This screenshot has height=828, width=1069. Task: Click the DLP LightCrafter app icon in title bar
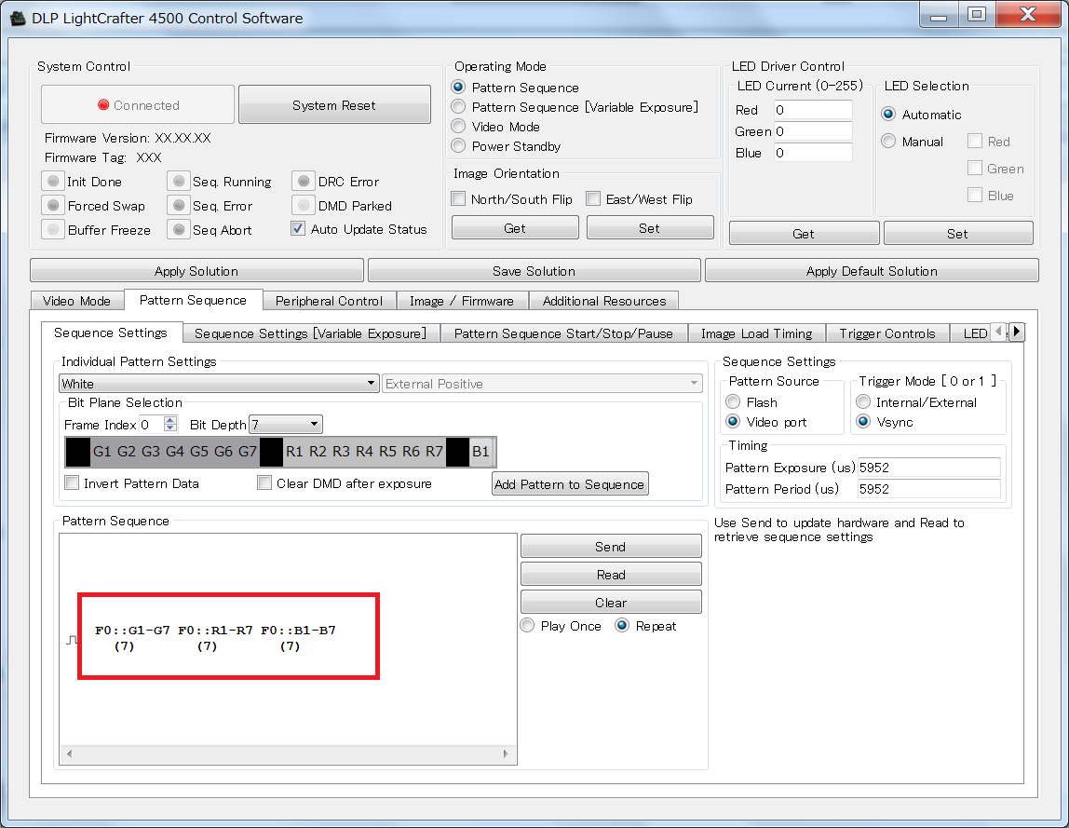click(19, 19)
